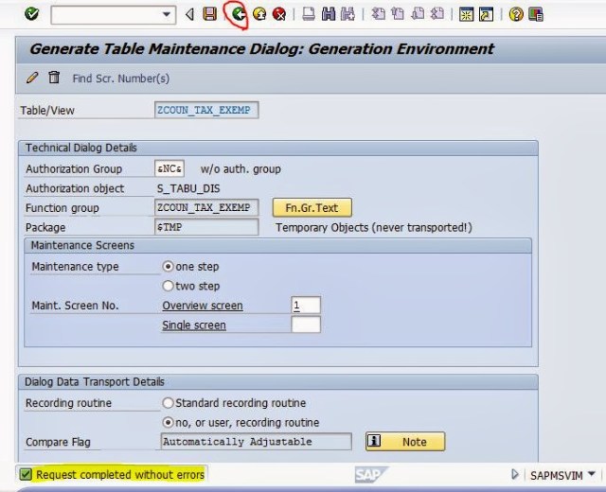
Task: Click the Find binoculars icon
Action: (x=329, y=14)
